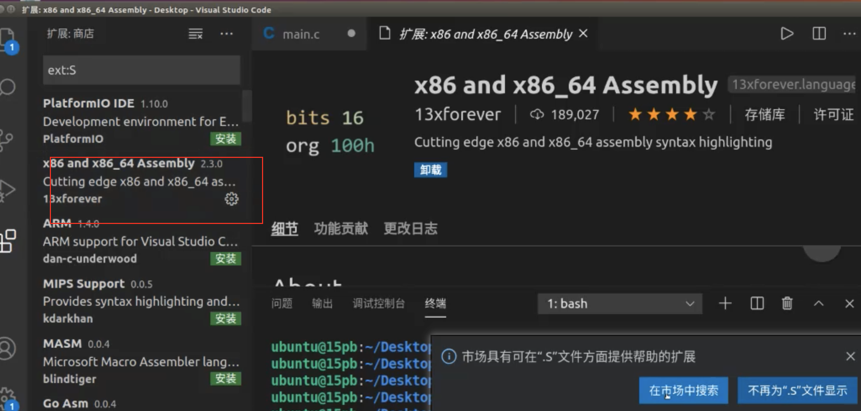Viewport: 861px width, 411px height.
Task: Install the ARM extension
Action: (x=226, y=259)
